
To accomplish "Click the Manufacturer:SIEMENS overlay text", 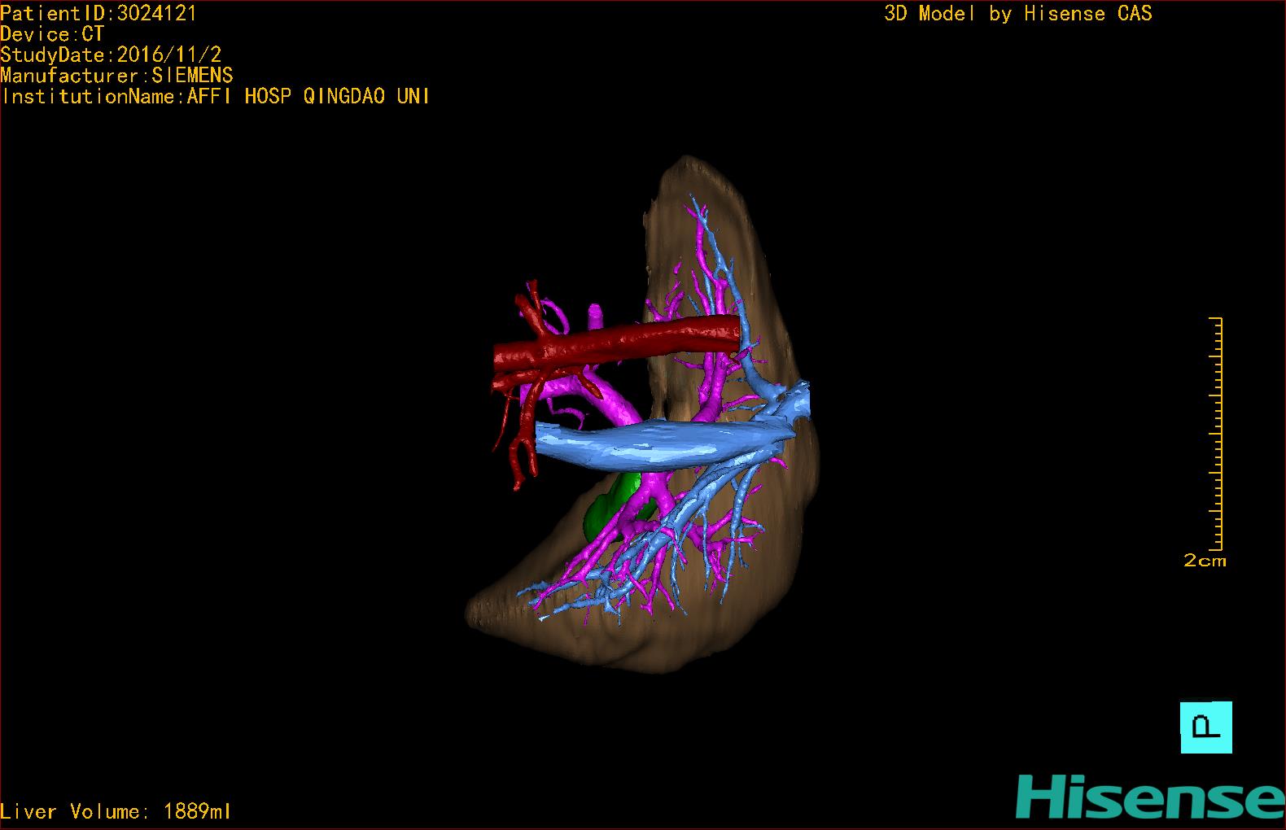I will (116, 76).
